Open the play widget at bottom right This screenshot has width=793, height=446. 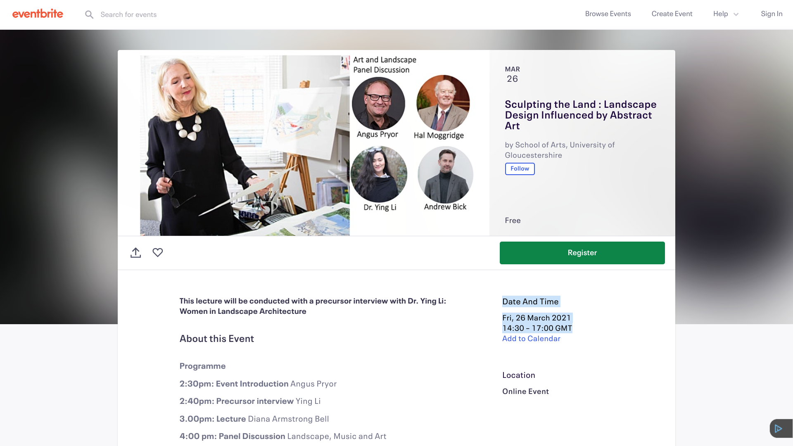click(x=781, y=429)
